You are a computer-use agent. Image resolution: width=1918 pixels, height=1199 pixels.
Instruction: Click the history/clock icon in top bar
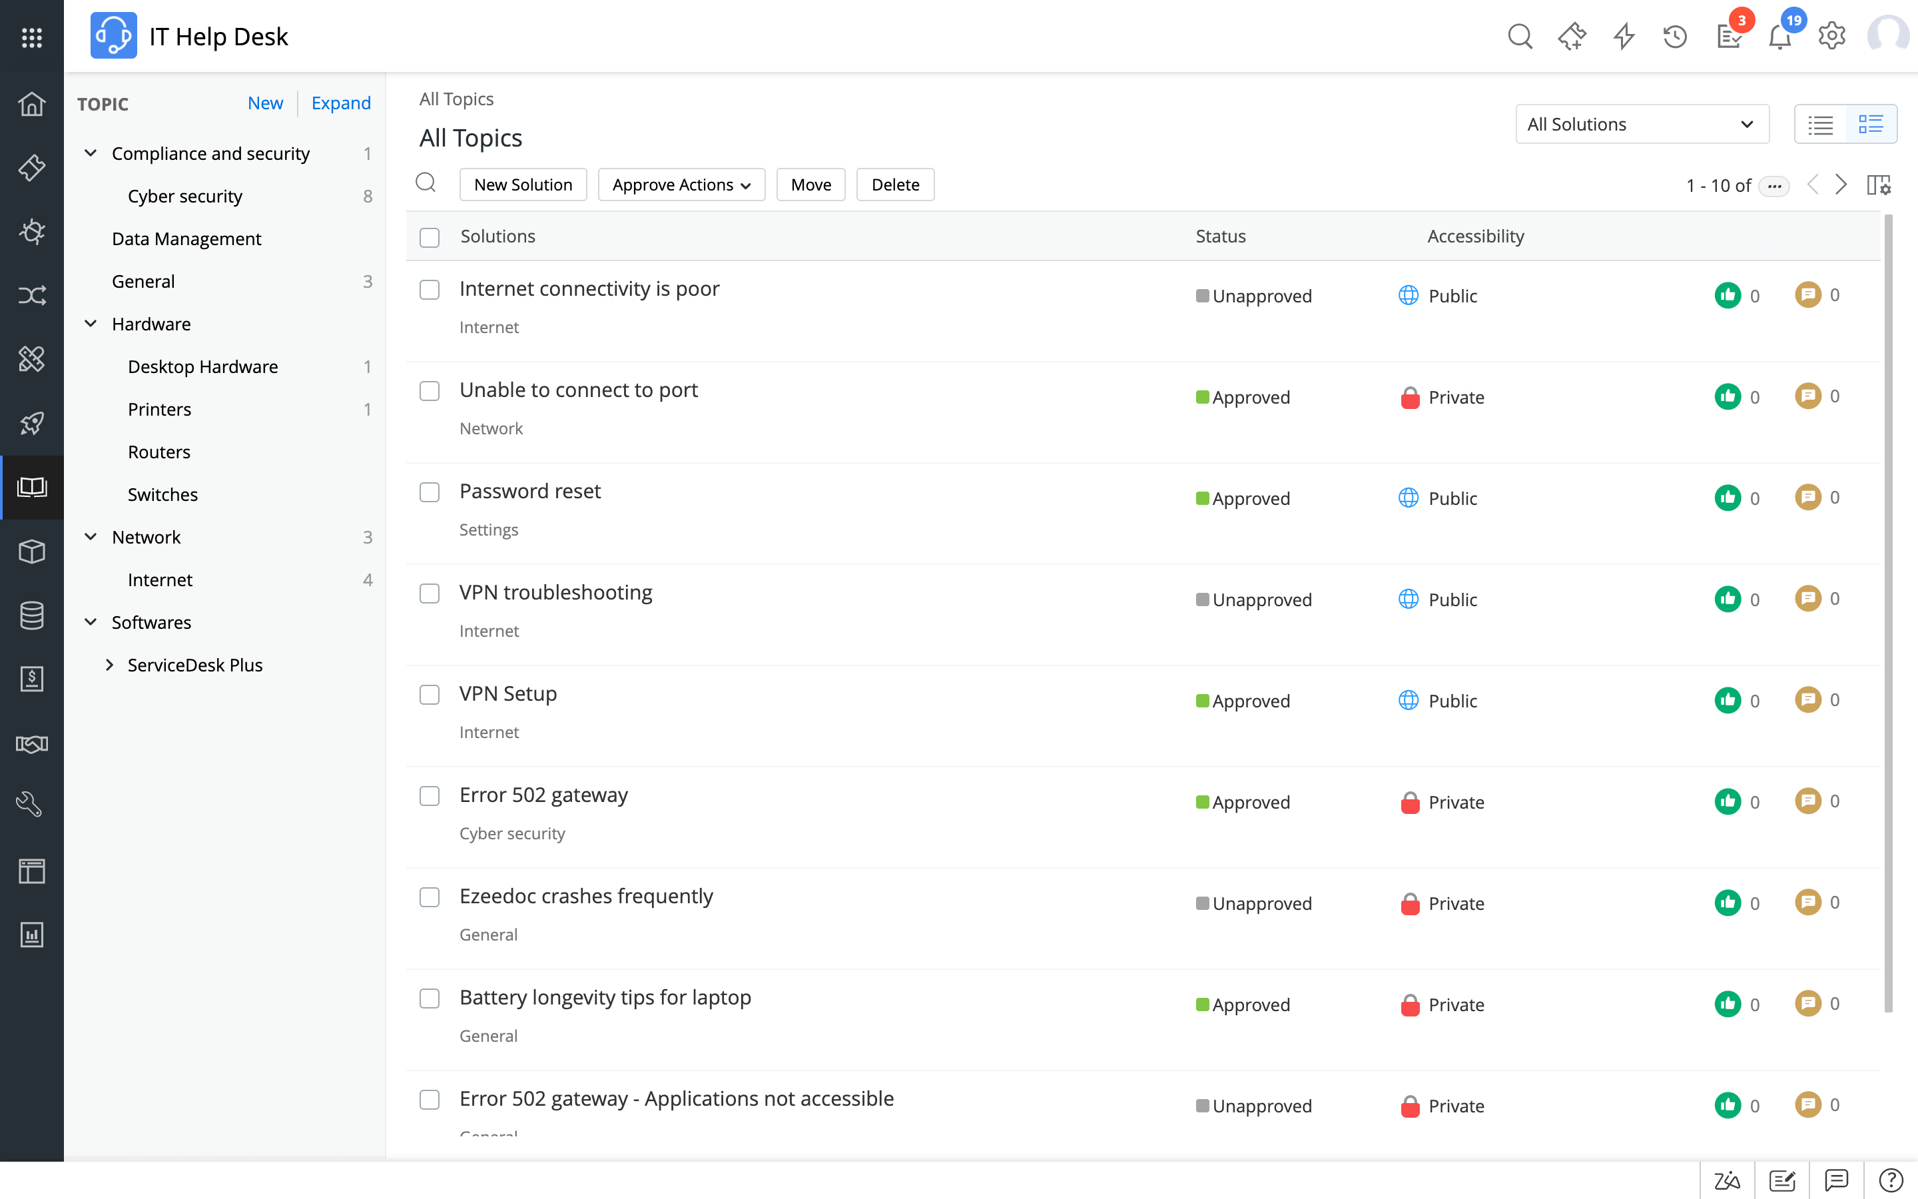(x=1675, y=36)
